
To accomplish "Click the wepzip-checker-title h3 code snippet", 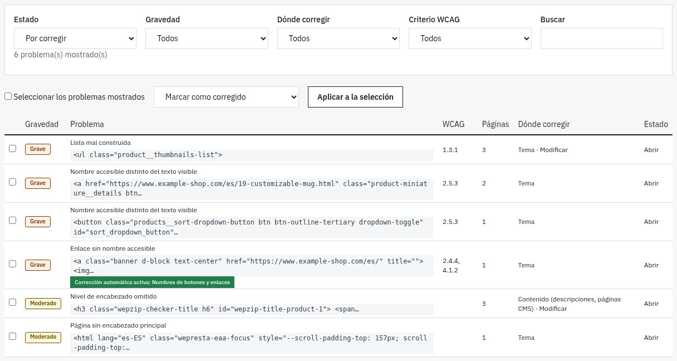I will pyautogui.click(x=252, y=309).
